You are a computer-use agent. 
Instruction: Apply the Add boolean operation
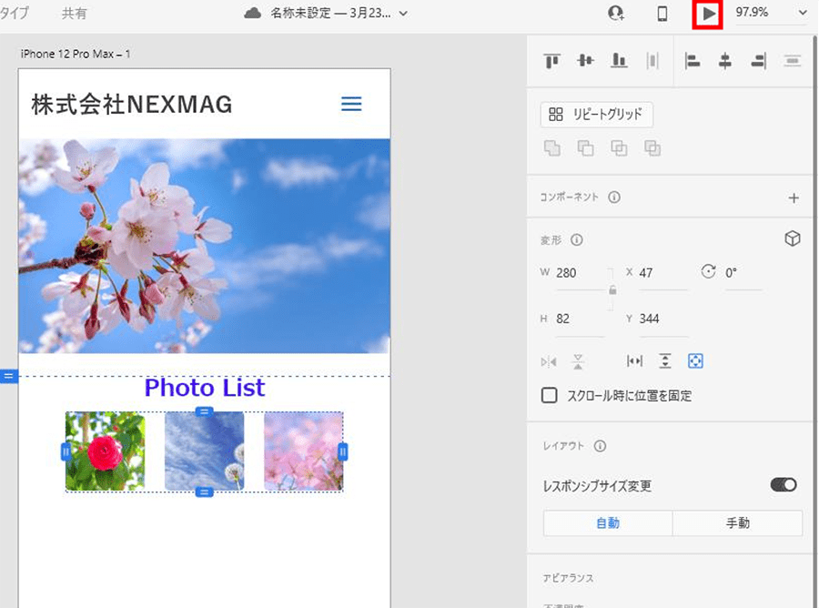pos(552,148)
